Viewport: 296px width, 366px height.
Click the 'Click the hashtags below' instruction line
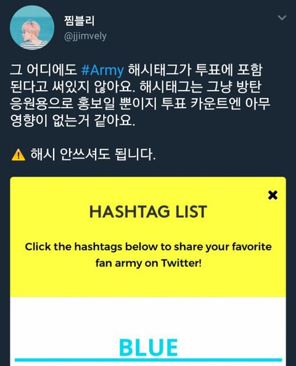(148, 247)
